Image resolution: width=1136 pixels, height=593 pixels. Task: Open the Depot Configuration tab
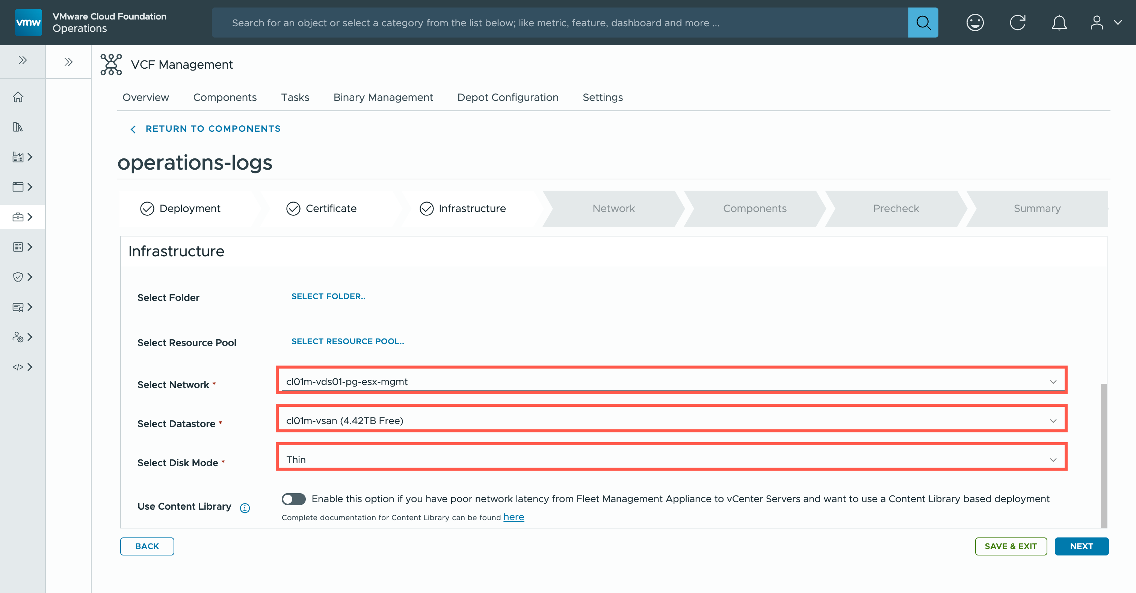(507, 97)
